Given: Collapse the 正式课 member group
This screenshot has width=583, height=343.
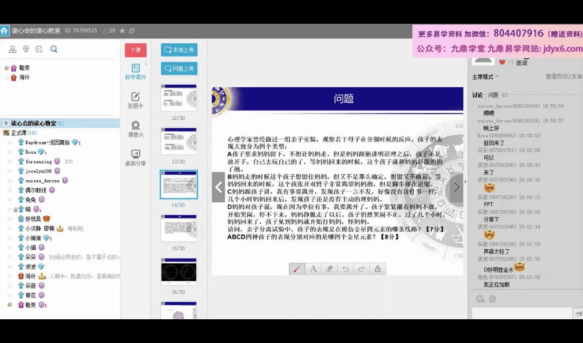Looking at the screenshot, I should pyautogui.click(x=6, y=133).
